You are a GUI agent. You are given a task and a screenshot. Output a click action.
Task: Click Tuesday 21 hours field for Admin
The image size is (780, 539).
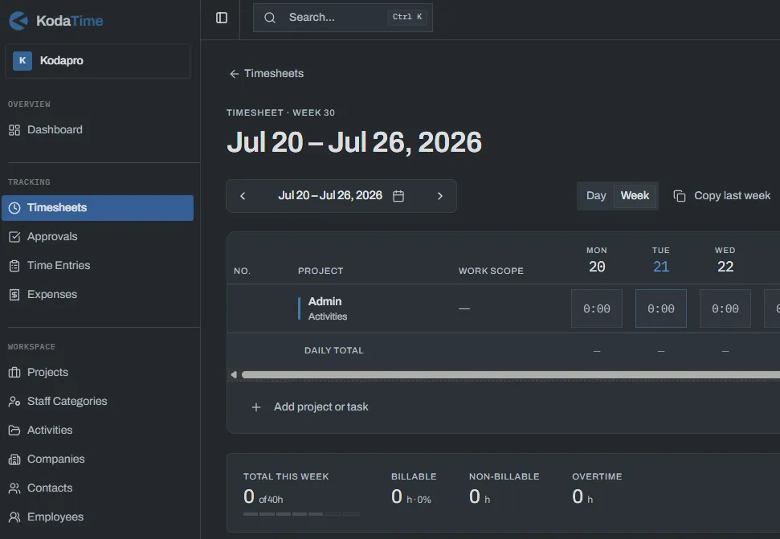click(x=660, y=308)
